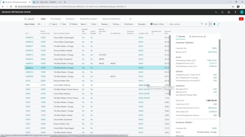Open MAIN location for order 10057
The height and width of the screenshot is (137, 245).
141,102
